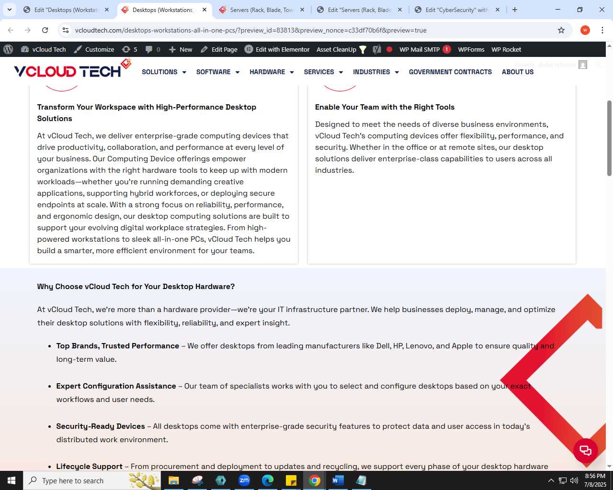View site information icon in address bar
This screenshot has height=490, width=613.
click(x=66, y=30)
